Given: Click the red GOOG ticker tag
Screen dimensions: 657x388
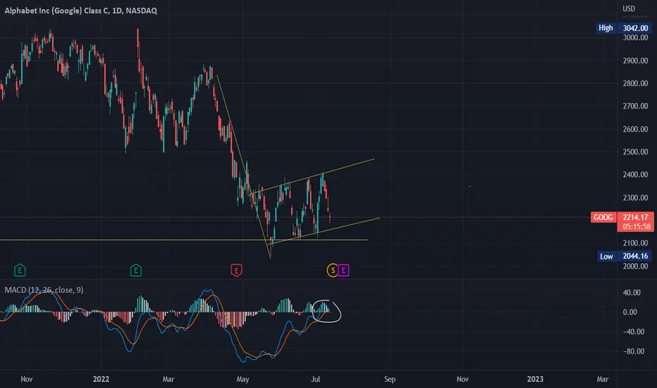Looking at the screenshot, I should [x=603, y=217].
